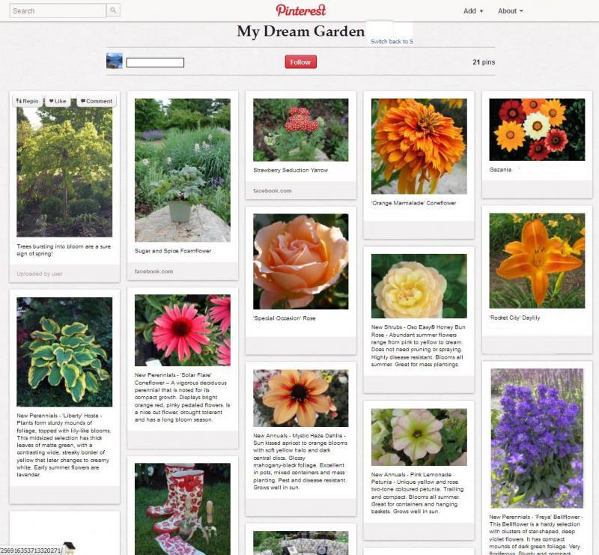Open facebook.com source under Foamflower pin
This screenshot has width=599, height=555.
(x=153, y=271)
